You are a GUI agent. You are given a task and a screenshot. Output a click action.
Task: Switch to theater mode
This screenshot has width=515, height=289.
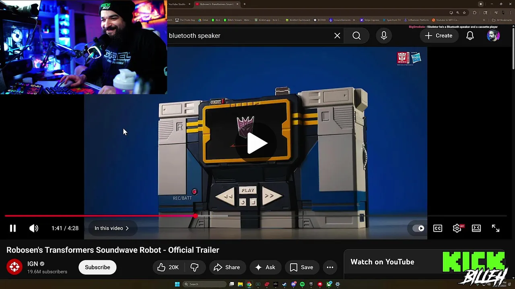(476, 228)
